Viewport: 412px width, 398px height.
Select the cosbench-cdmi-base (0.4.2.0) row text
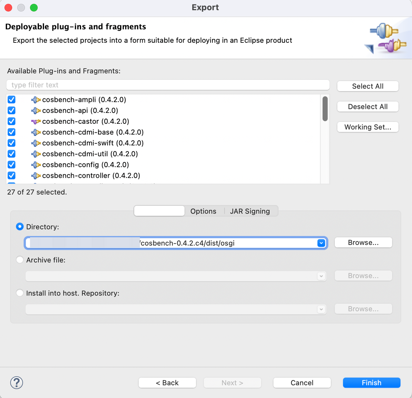coord(93,132)
